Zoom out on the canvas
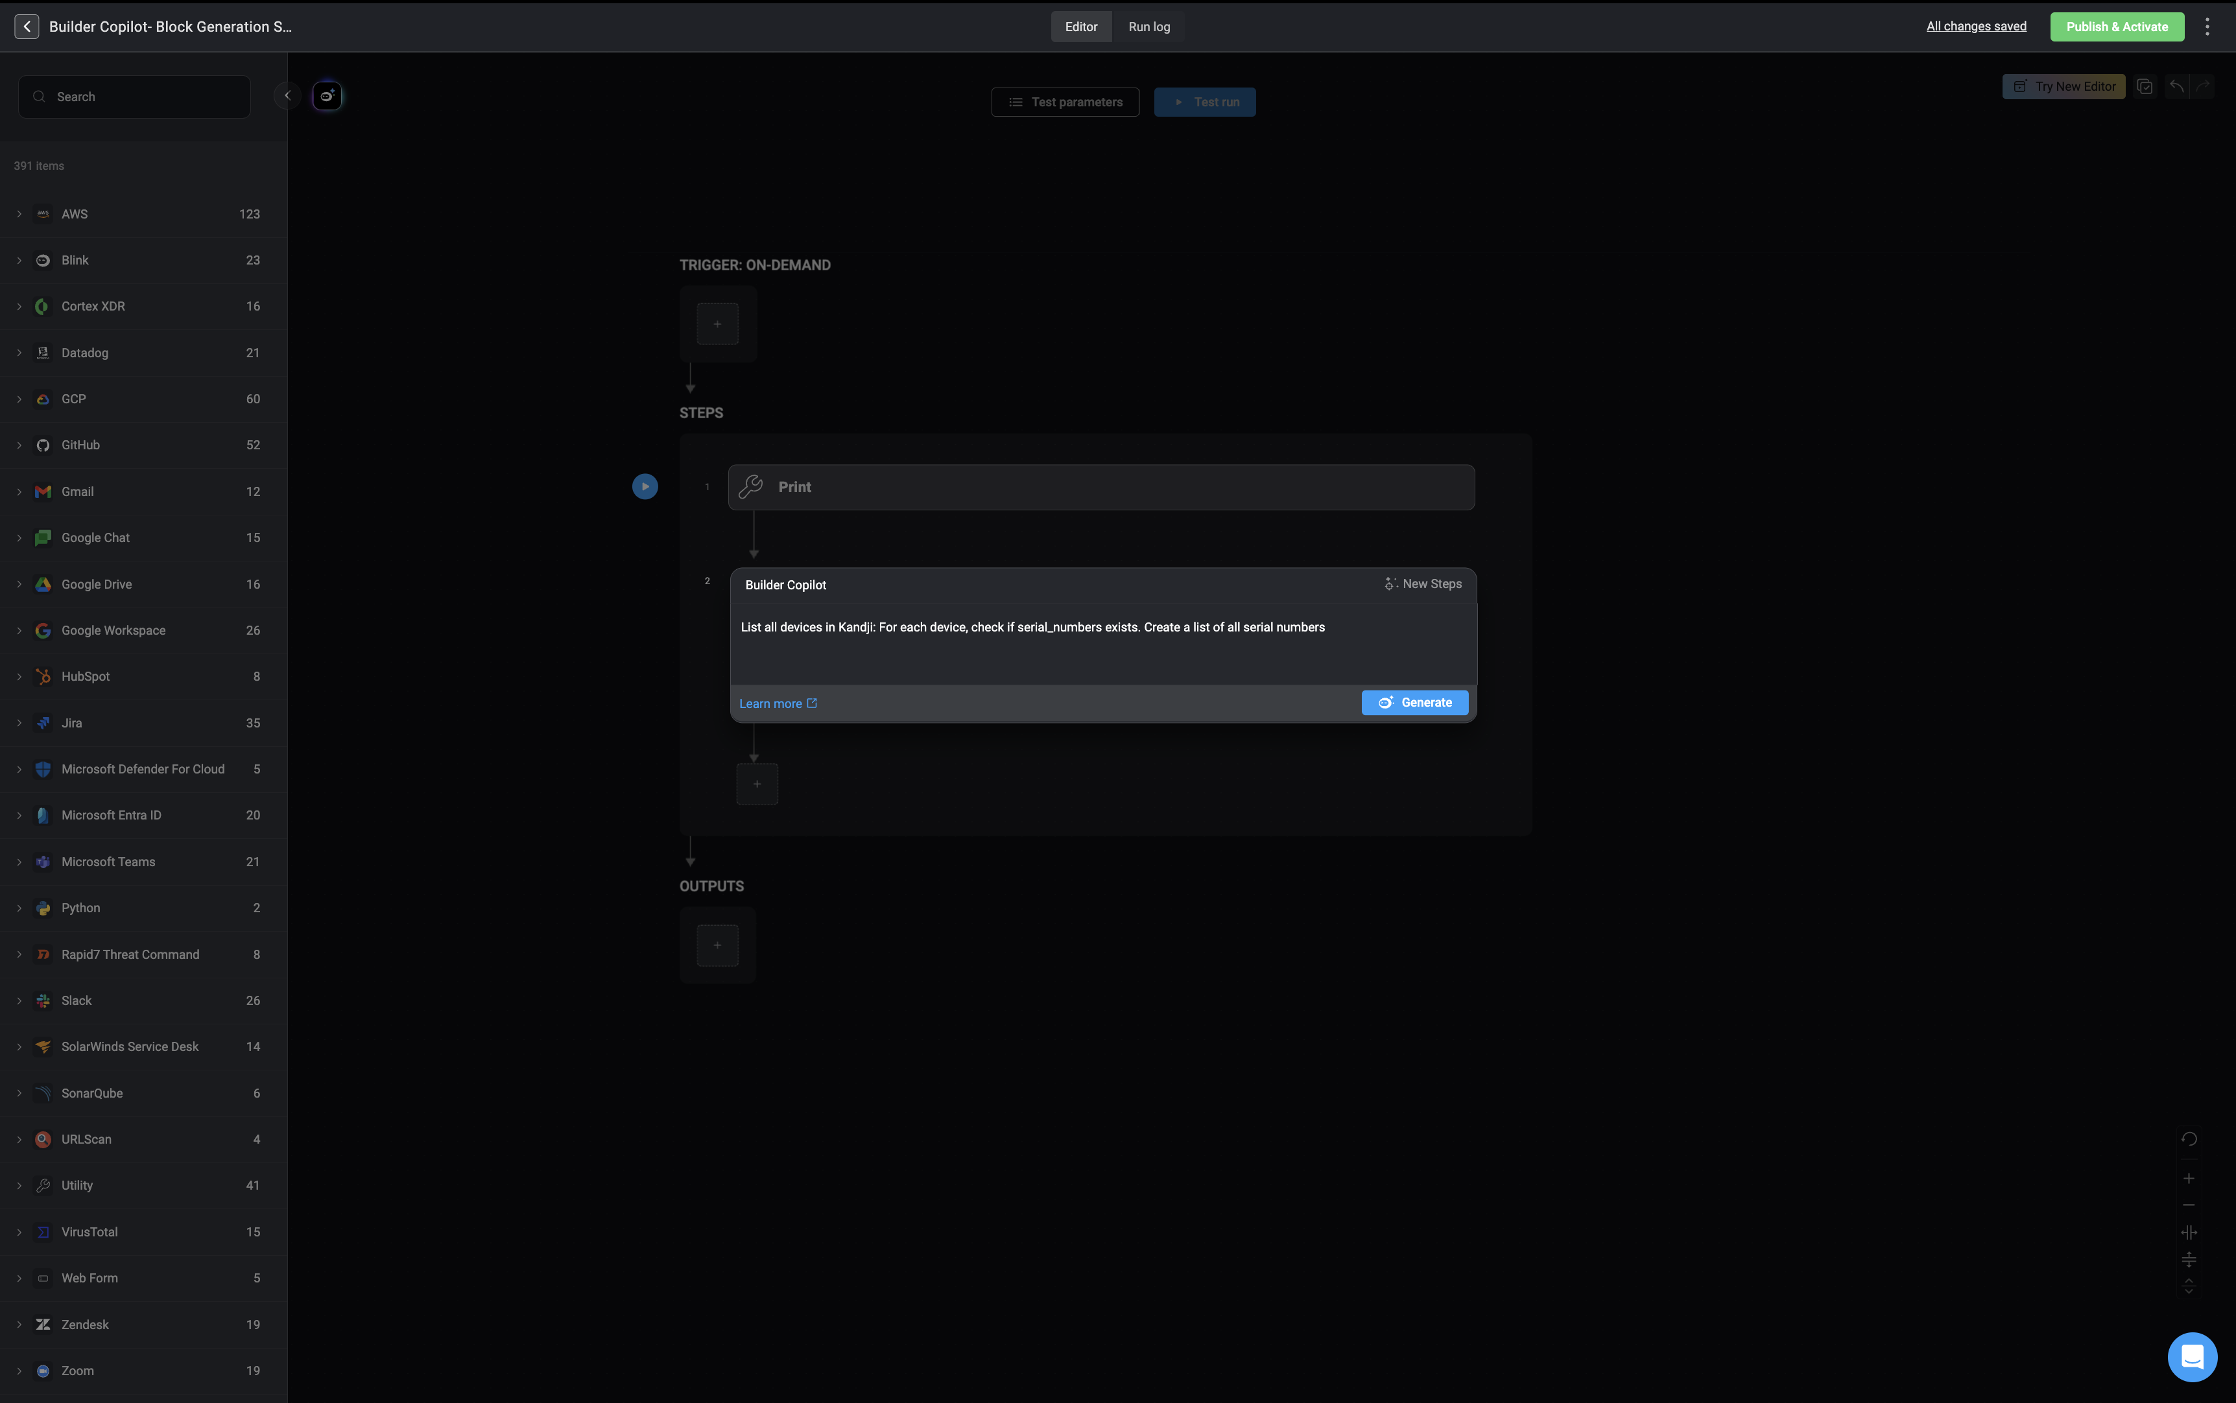The image size is (2236, 1403). point(2189,1205)
